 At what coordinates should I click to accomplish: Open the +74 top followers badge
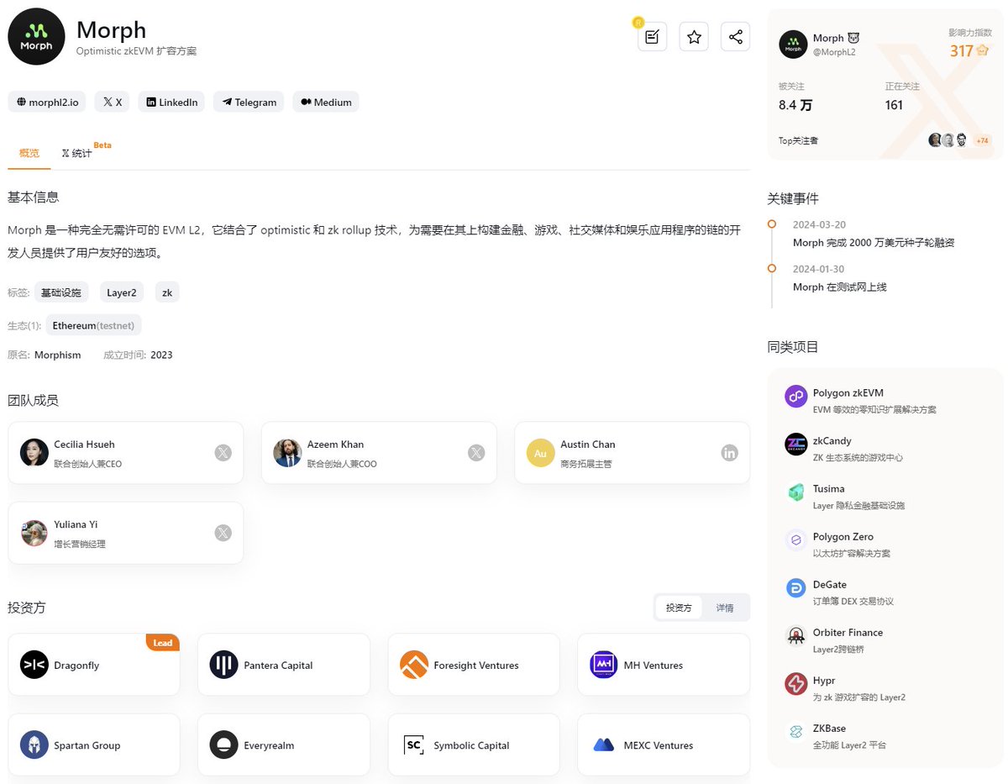(x=982, y=140)
